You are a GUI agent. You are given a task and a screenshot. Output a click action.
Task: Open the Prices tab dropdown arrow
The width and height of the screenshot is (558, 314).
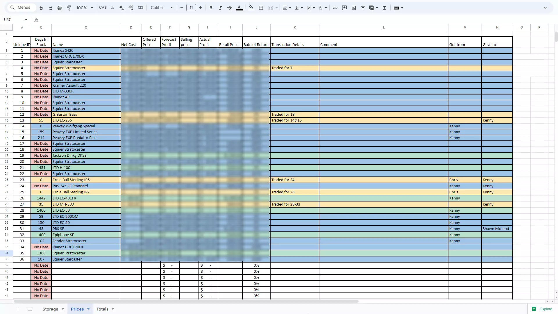(x=88, y=309)
